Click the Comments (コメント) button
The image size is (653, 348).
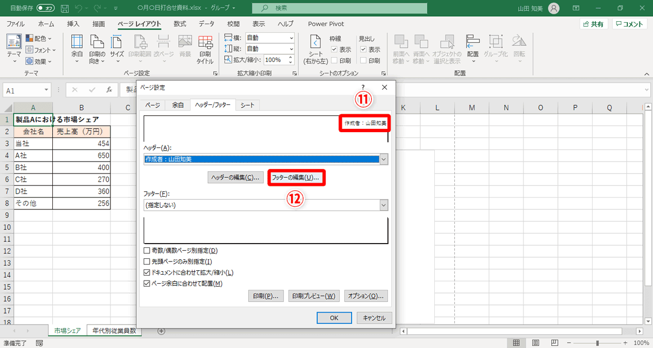tap(630, 24)
